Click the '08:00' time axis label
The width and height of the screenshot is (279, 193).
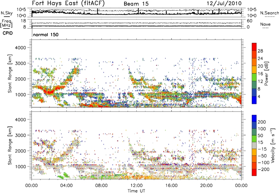point(101,186)
